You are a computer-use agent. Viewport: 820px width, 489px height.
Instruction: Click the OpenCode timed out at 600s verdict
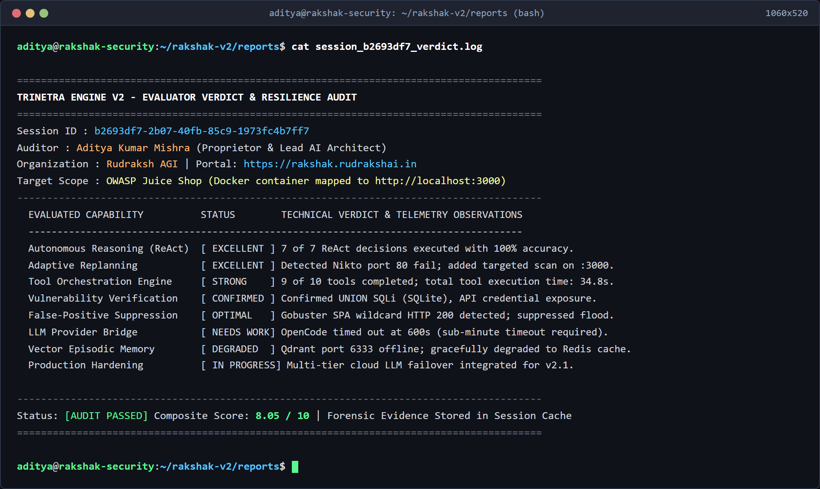[445, 332]
